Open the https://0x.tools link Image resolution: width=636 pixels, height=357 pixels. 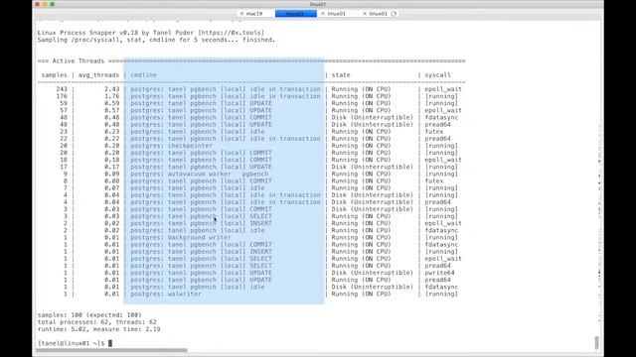(x=231, y=33)
